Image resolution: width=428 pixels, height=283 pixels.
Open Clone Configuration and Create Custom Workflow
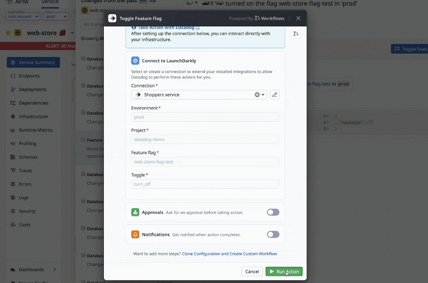(x=229, y=253)
